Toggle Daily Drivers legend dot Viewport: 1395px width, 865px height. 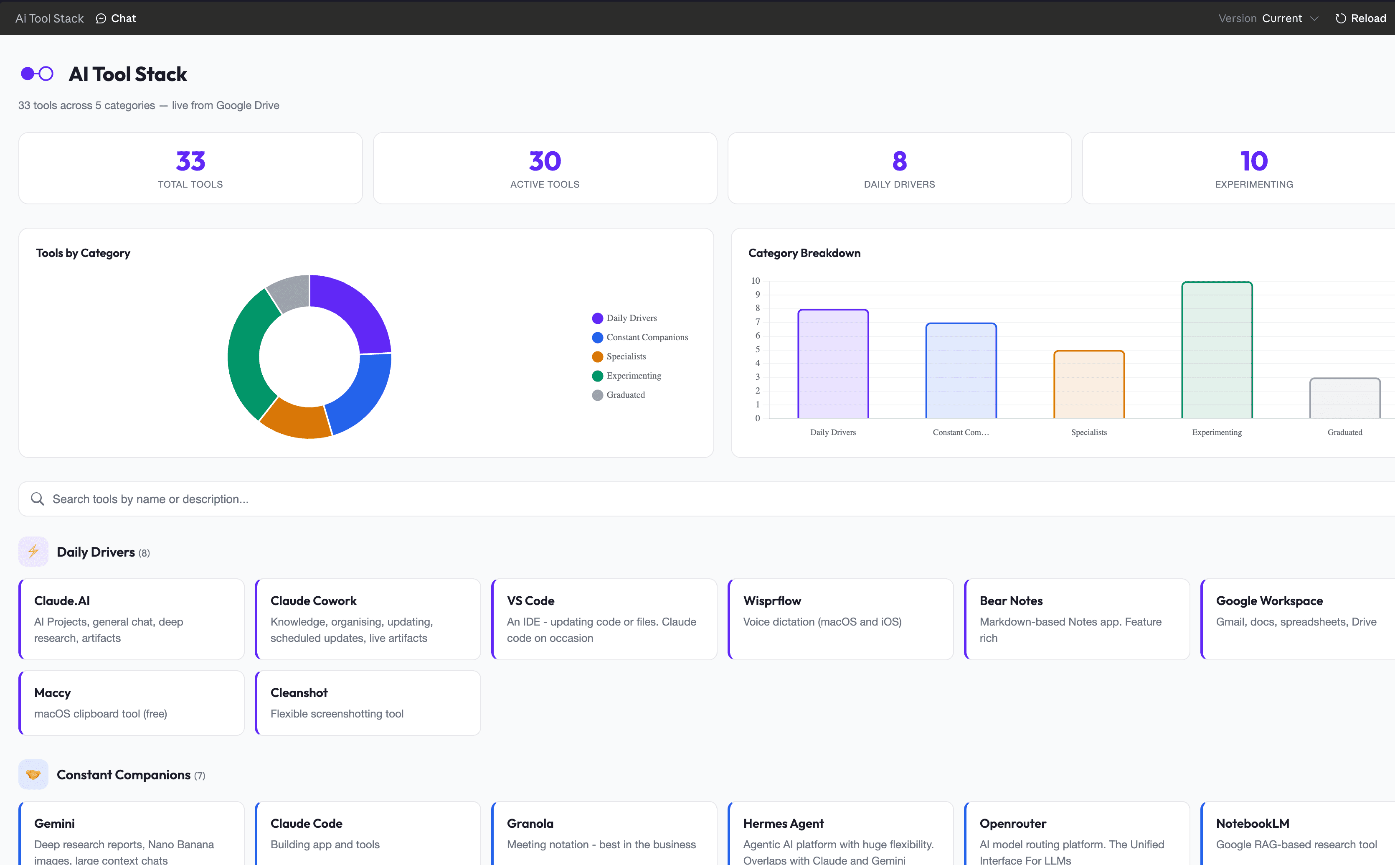point(597,318)
